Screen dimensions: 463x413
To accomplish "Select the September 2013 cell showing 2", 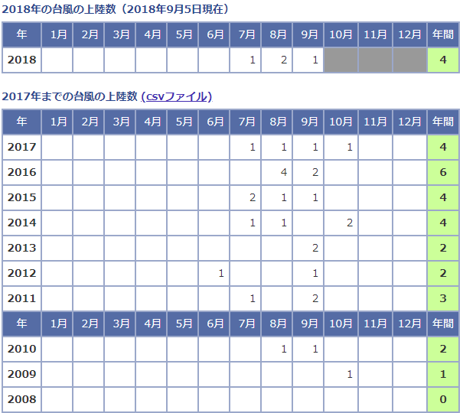I will coord(308,248).
